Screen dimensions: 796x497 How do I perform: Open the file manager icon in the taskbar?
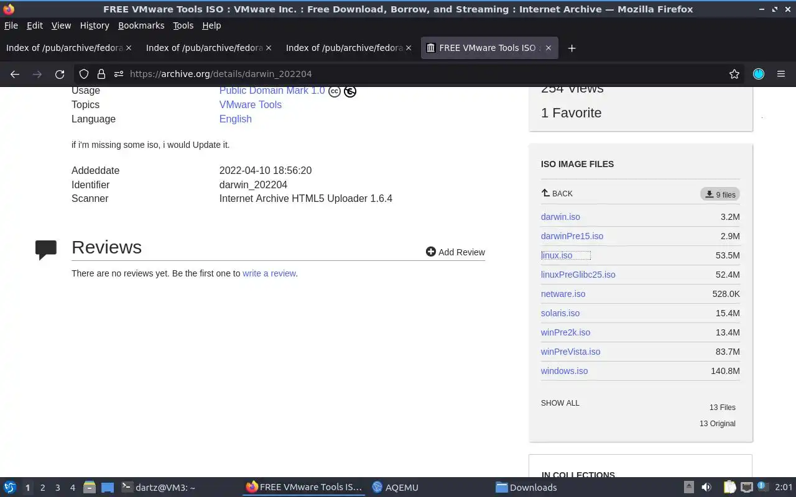[x=89, y=488]
